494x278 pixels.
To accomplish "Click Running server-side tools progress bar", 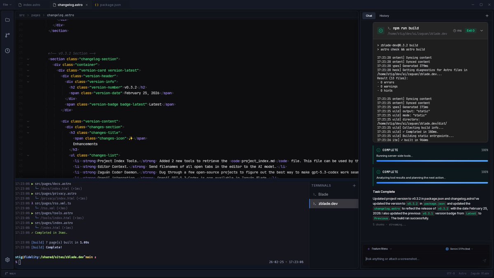I will [432, 161].
